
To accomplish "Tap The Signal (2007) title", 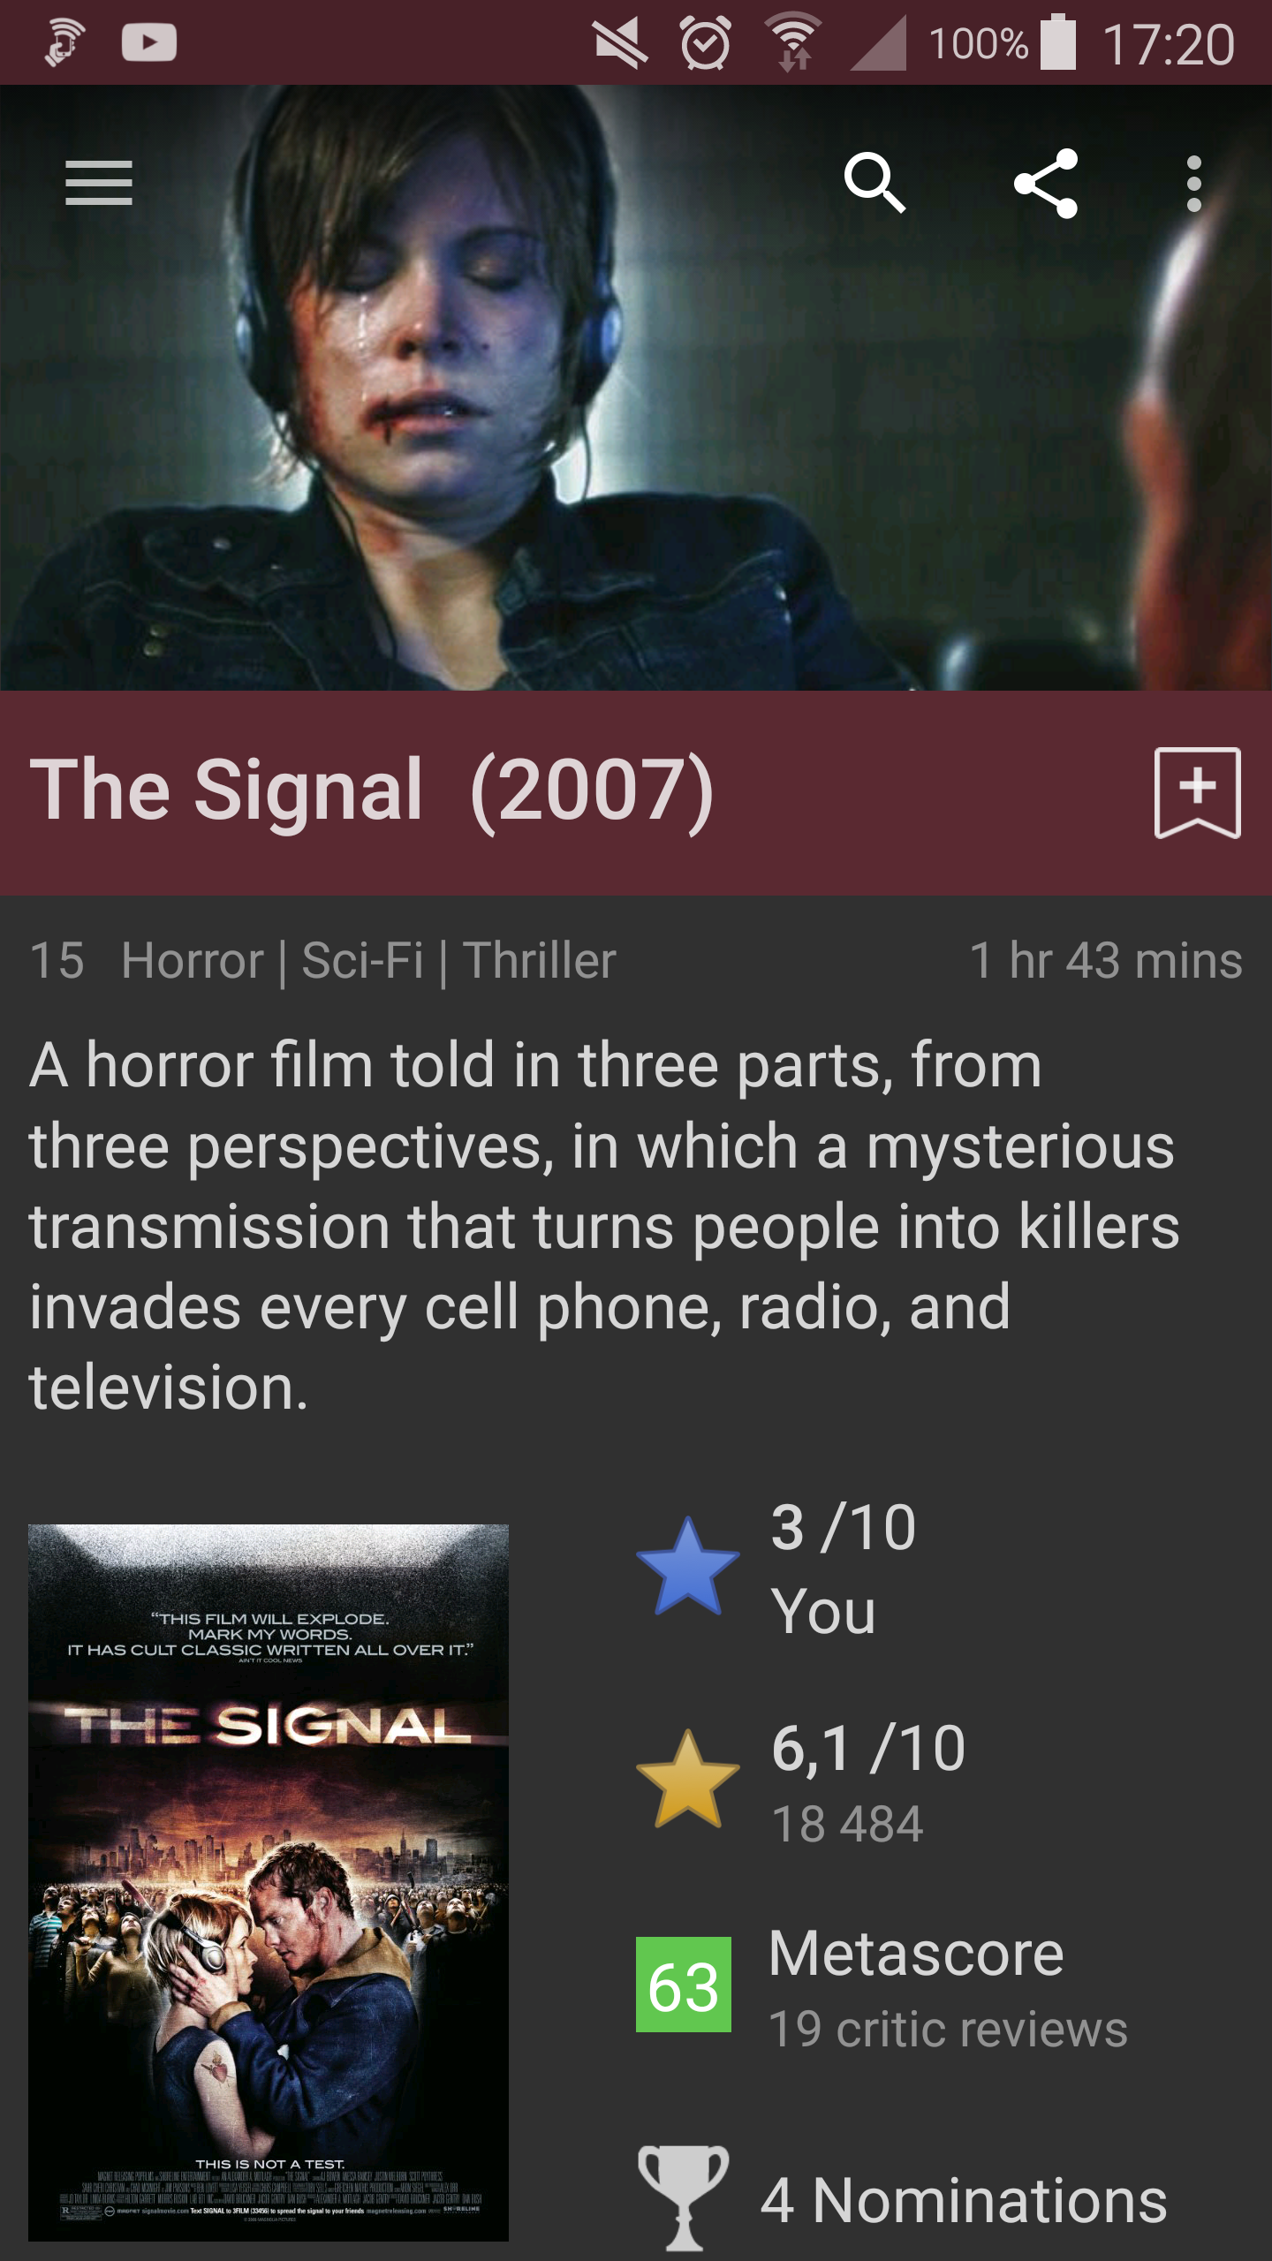I will click(x=372, y=790).
